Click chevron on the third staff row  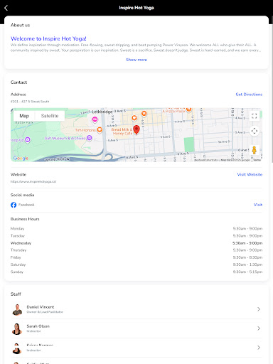(259, 348)
